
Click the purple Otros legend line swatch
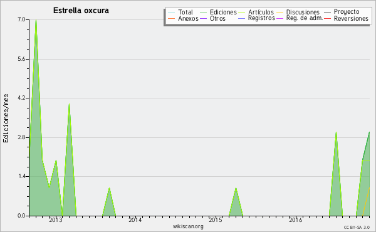(203, 18)
